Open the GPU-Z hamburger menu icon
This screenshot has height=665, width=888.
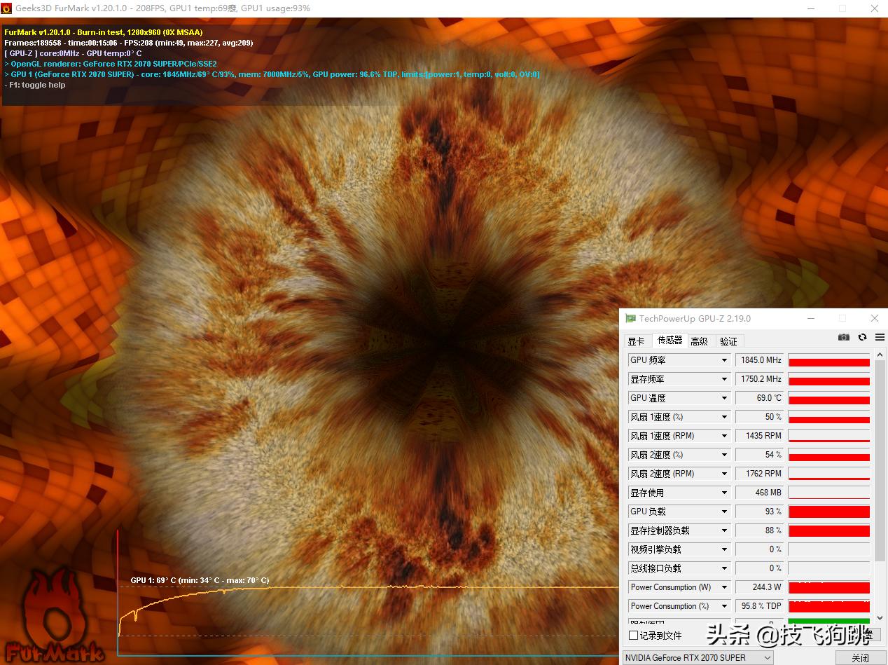tap(880, 337)
